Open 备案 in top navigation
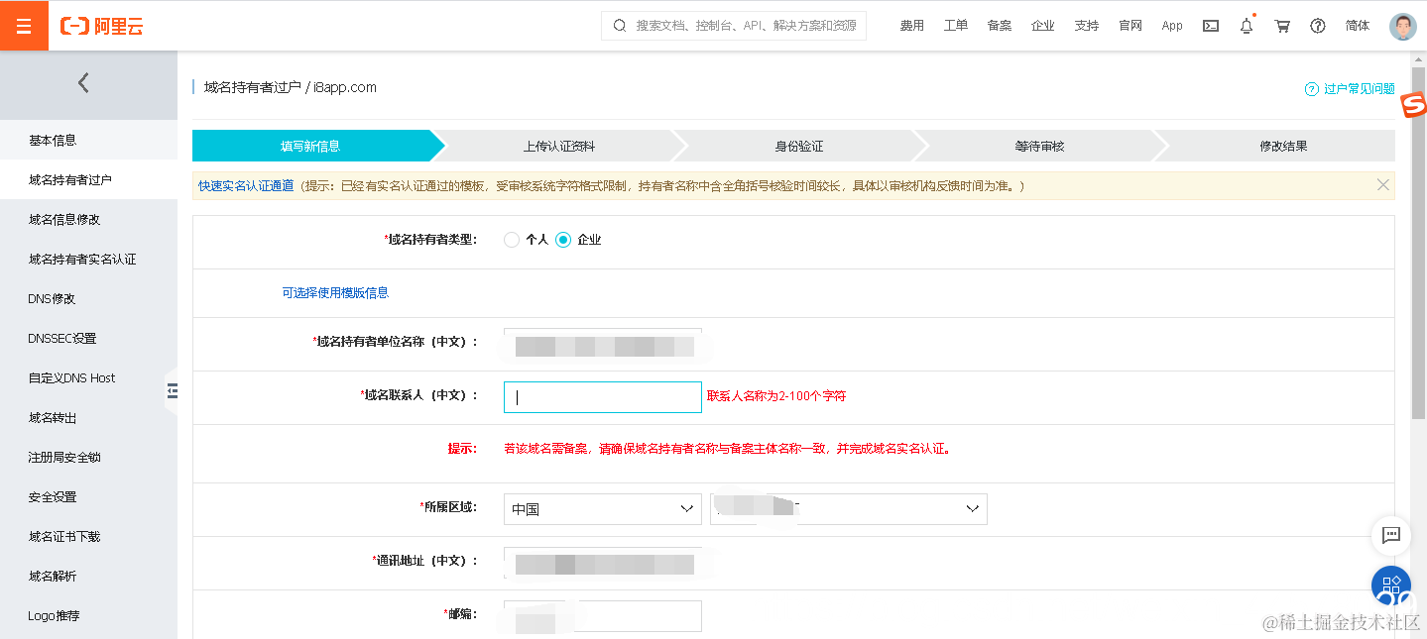Screen dimensions: 1427x639 click(x=1000, y=26)
